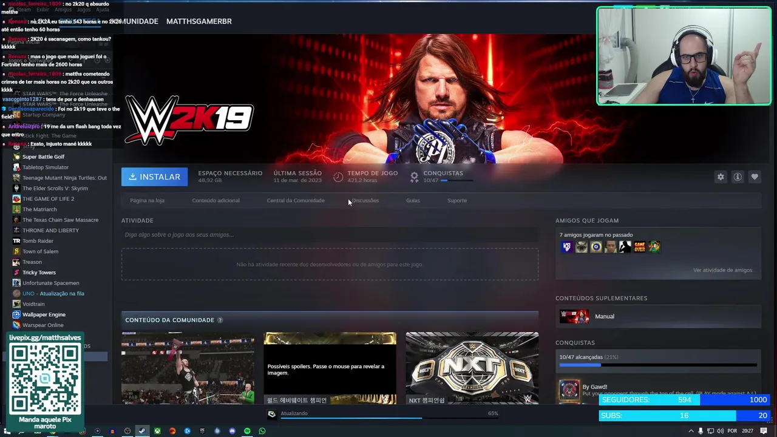Screen dimensions: 777x437
Task: Click Tricky Towers icon in library list
Action: pos(16,273)
